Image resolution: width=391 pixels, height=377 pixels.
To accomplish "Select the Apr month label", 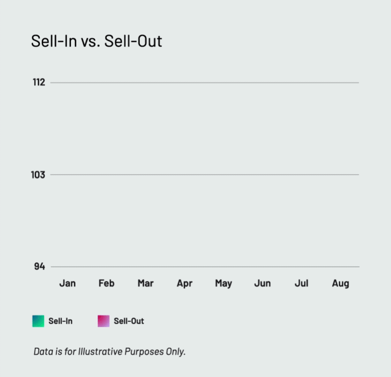I will (184, 283).
